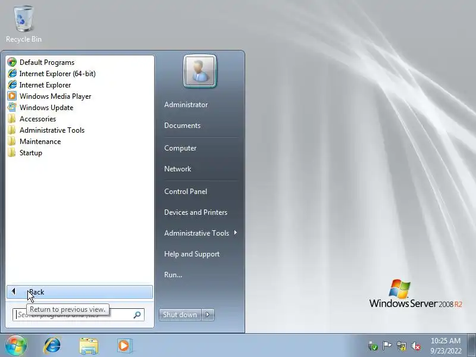Open Documents from the Start menu
Screen dimensions: 476x357
point(182,126)
